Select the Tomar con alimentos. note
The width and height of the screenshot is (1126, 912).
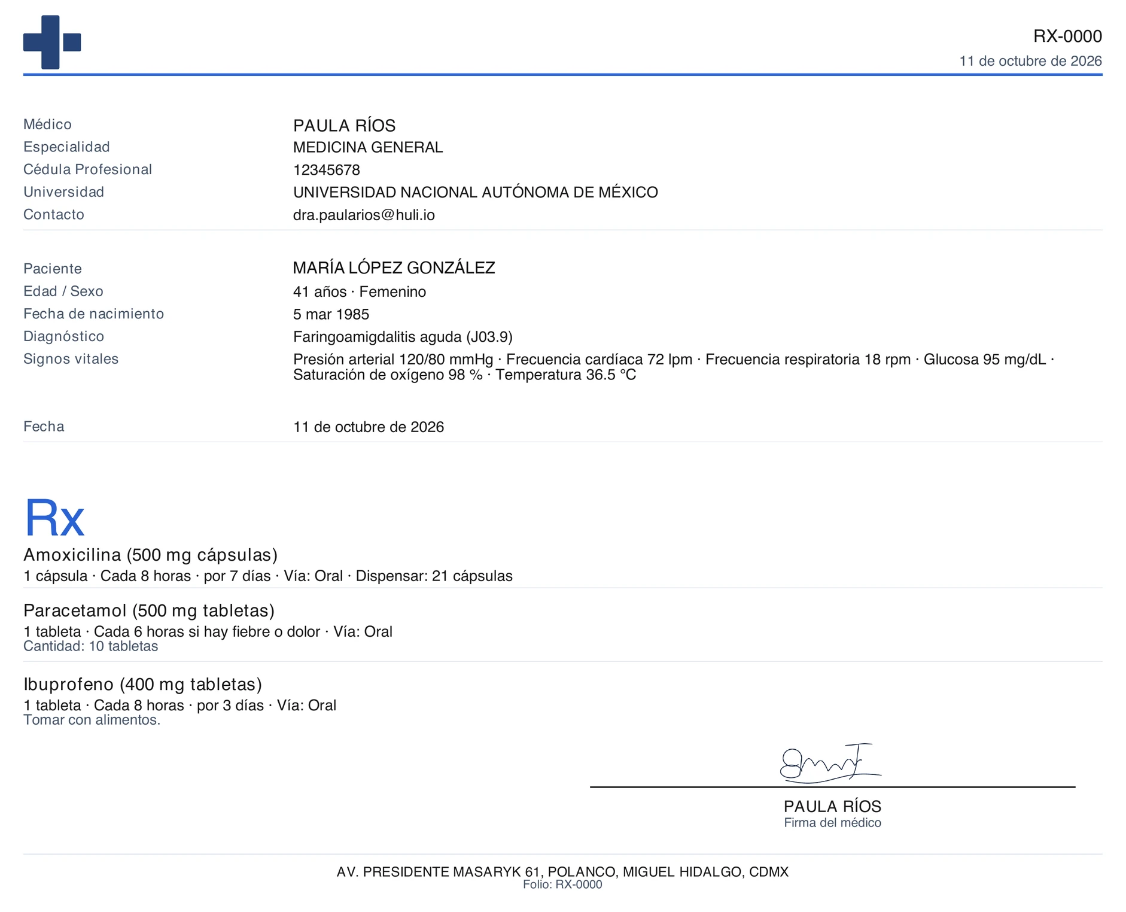92,720
